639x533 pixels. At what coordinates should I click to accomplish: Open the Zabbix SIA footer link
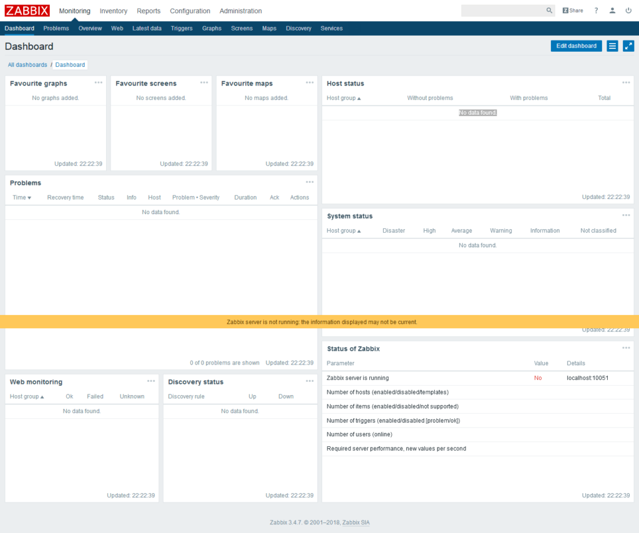click(x=356, y=522)
